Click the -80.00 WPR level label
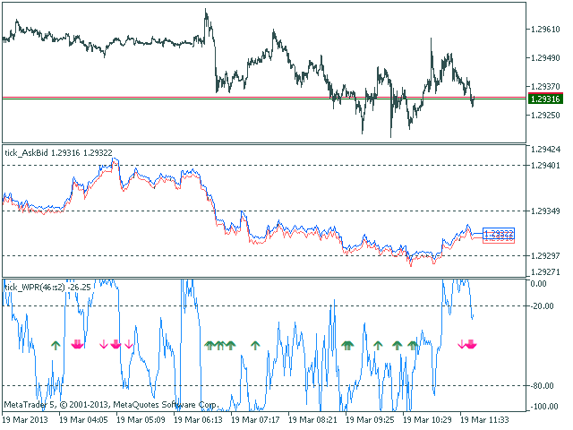The image size is (573, 430). coord(542,386)
